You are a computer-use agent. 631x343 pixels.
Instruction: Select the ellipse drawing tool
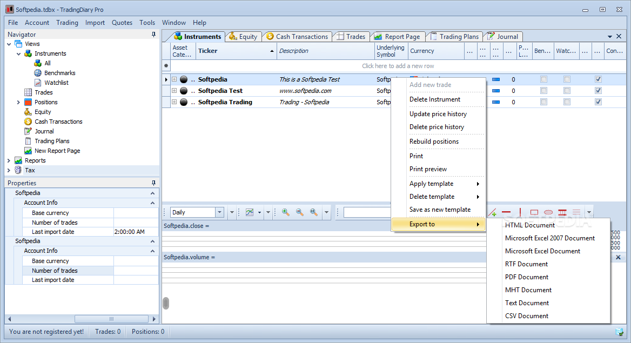(548, 213)
